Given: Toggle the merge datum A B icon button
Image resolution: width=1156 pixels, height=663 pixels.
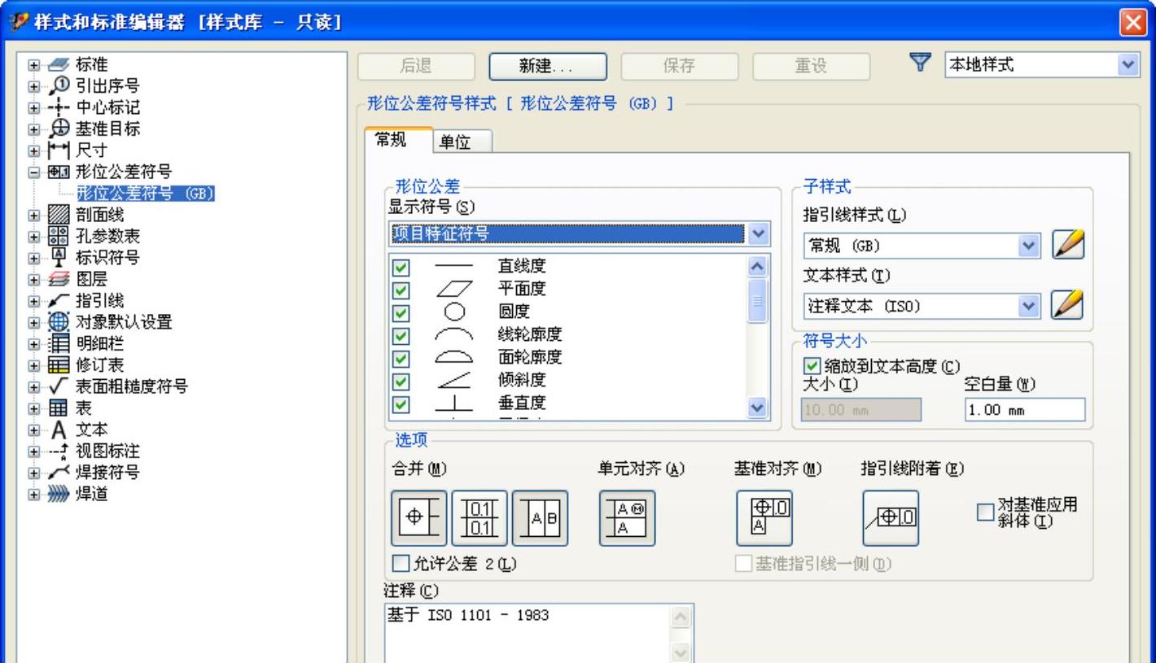Looking at the screenshot, I should pos(540,518).
